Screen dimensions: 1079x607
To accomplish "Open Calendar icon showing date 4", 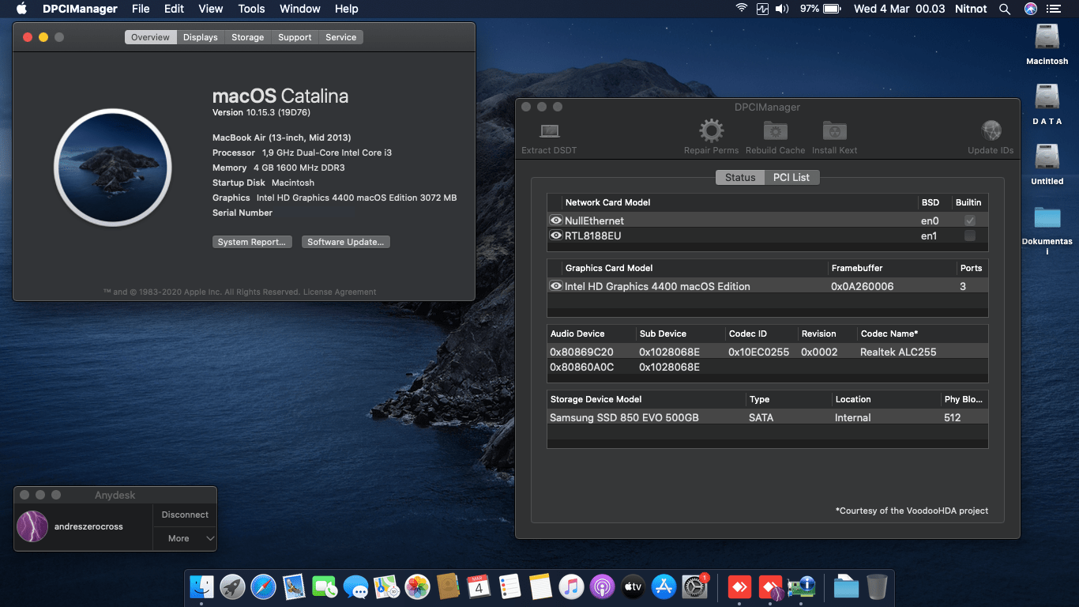I will (479, 586).
